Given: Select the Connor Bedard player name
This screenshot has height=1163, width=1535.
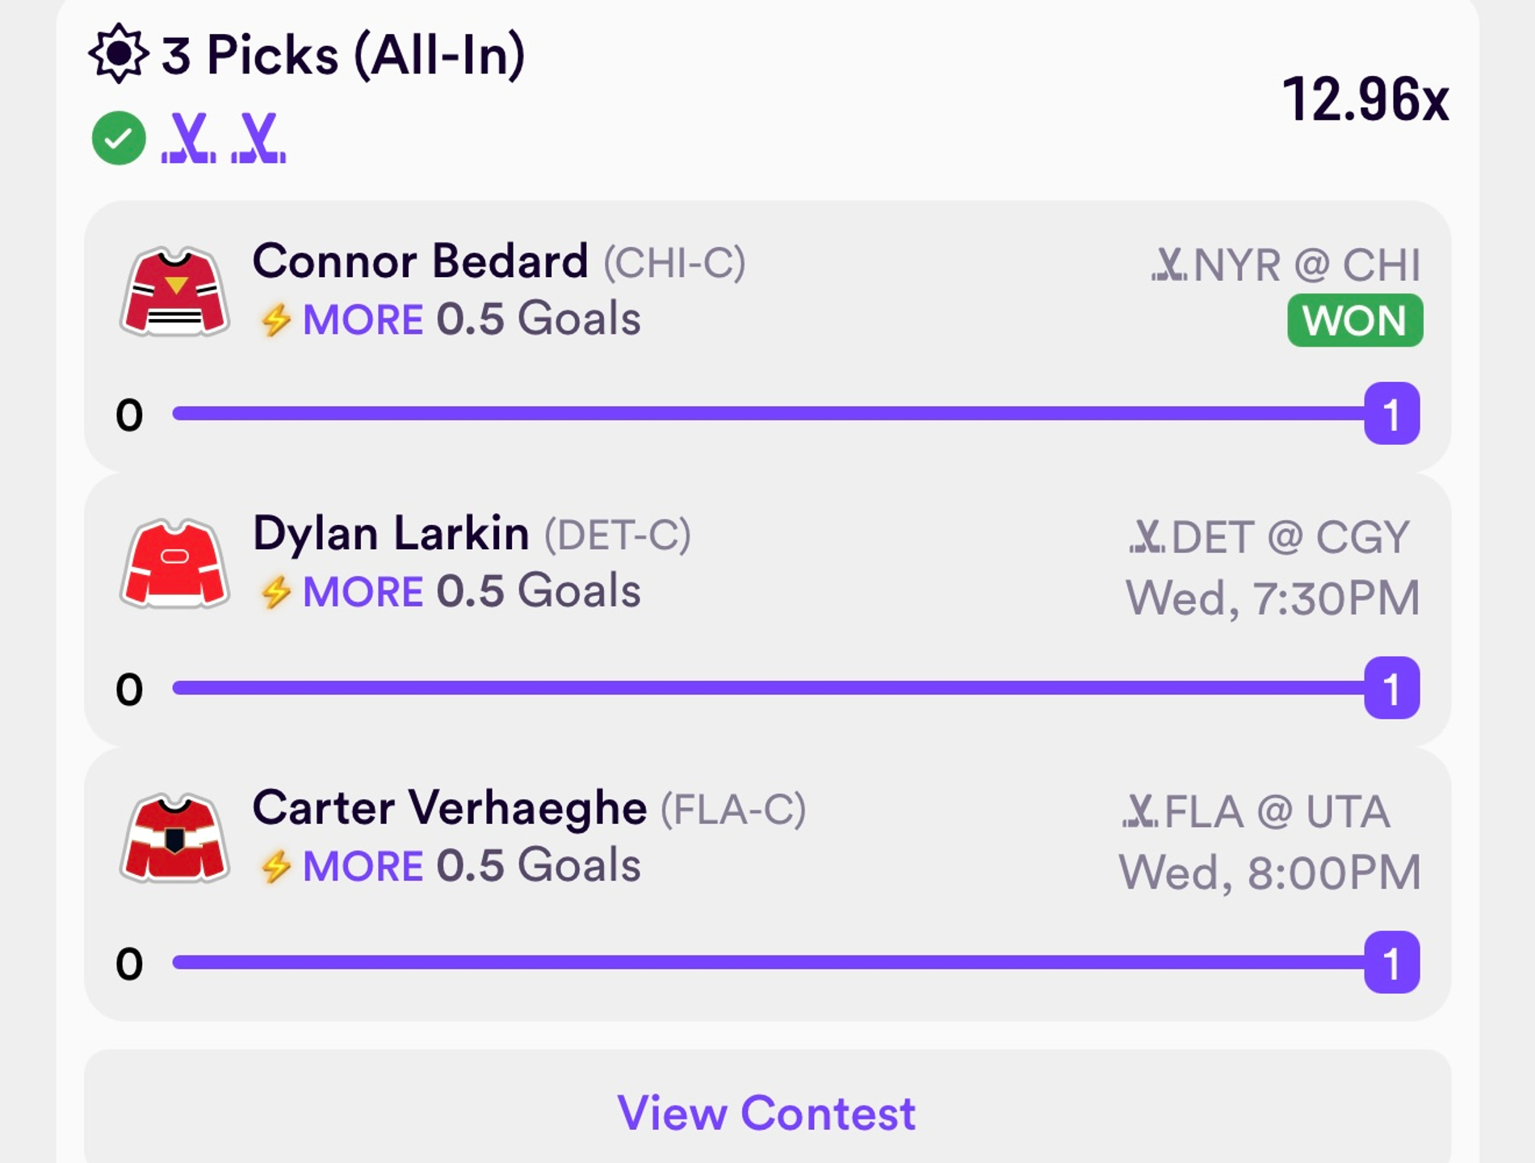Looking at the screenshot, I should pyautogui.click(x=420, y=262).
